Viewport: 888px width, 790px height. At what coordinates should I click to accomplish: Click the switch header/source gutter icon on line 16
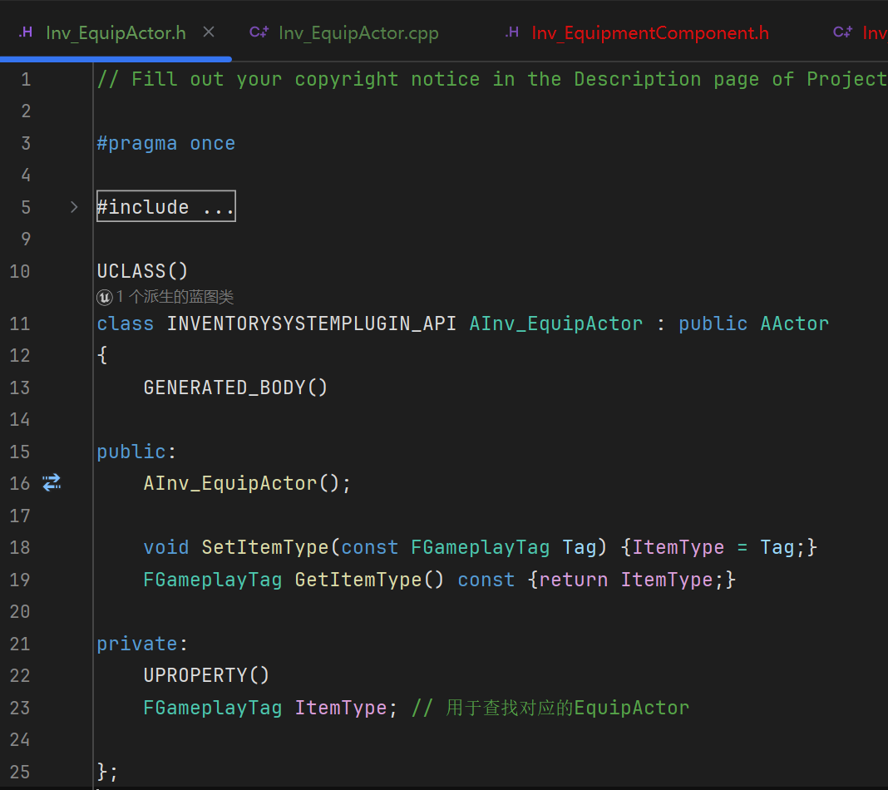[52, 482]
